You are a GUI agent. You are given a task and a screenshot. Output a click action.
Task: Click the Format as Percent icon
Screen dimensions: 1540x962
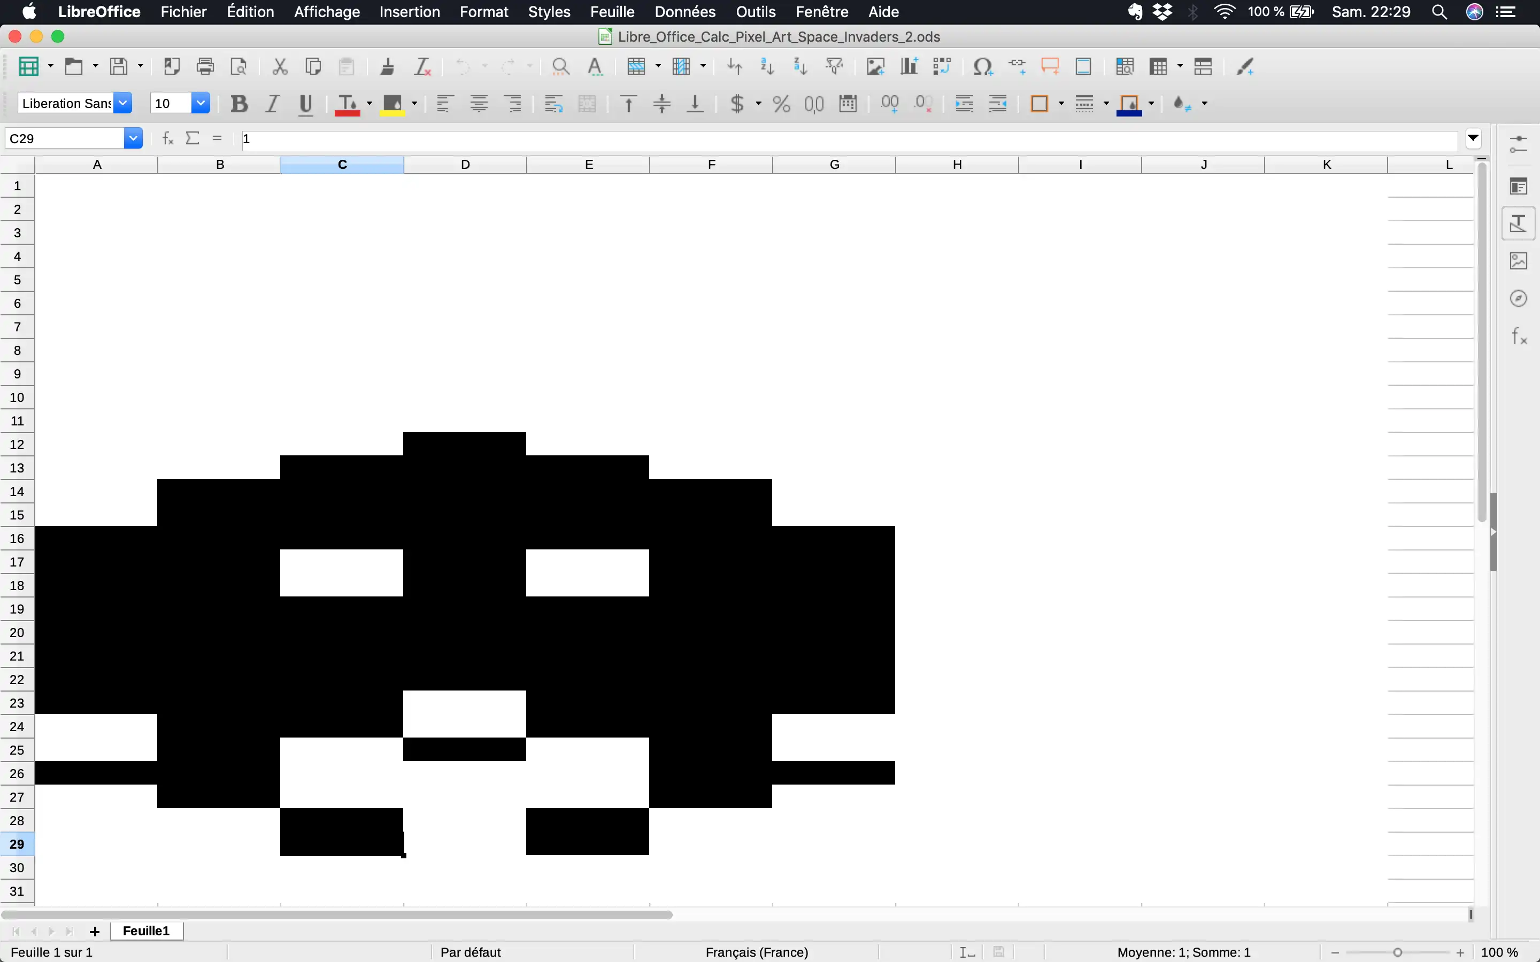(x=781, y=104)
